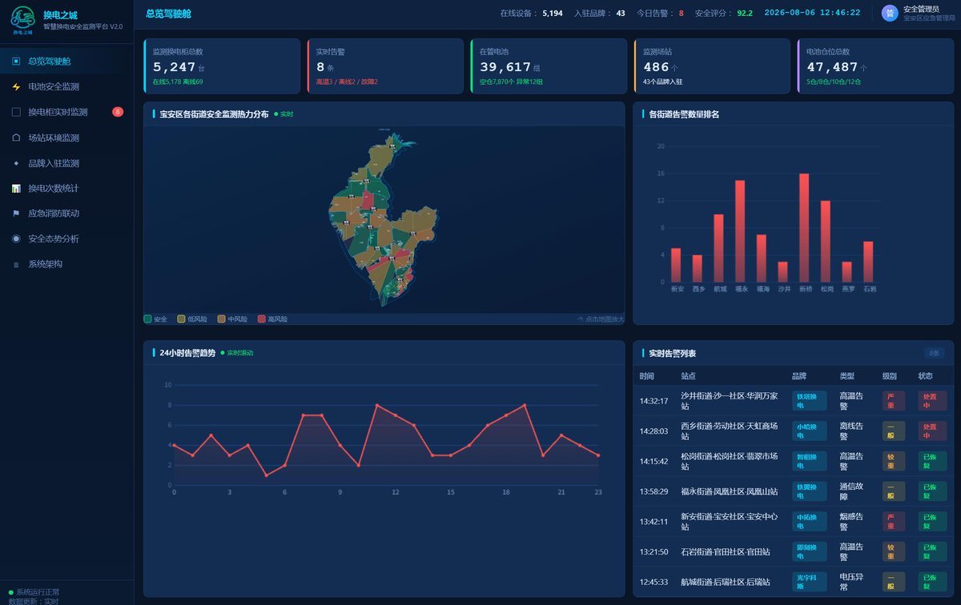Click the house icon beside 场站环境监测
Image resolution: width=961 pixels, height=605 pixels.
coord(16,138)
